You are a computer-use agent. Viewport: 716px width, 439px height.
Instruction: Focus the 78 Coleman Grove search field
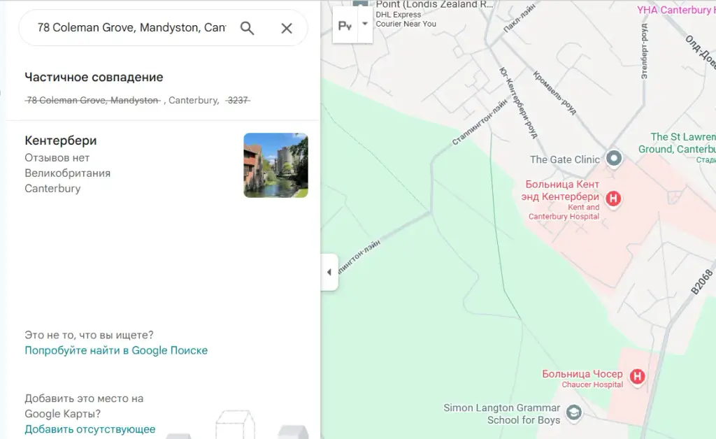coord(131,28)
